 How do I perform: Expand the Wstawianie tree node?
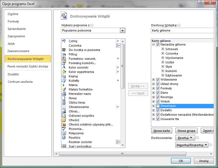tap(153, 79)
